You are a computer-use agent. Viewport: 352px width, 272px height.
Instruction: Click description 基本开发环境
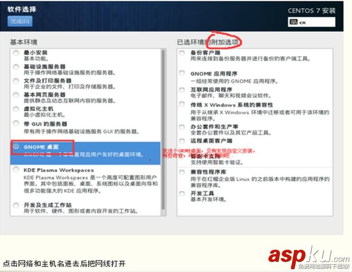(208, 199)
